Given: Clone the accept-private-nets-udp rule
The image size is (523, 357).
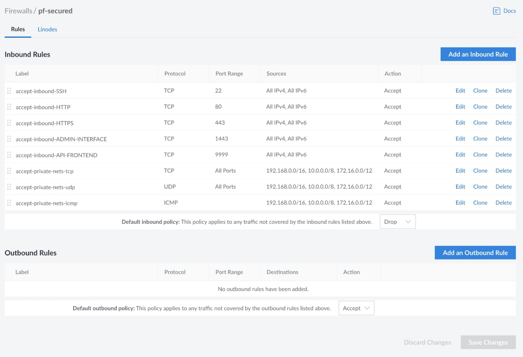Looking at the screenshot, I should tap(480, 187).
